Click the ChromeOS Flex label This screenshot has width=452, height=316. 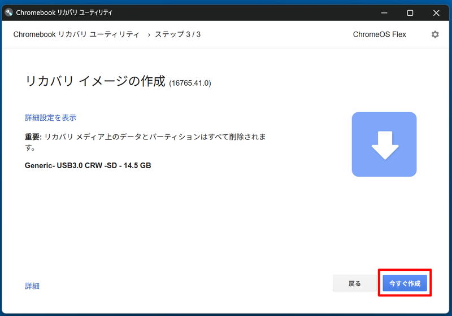click(x=379, y=34)
